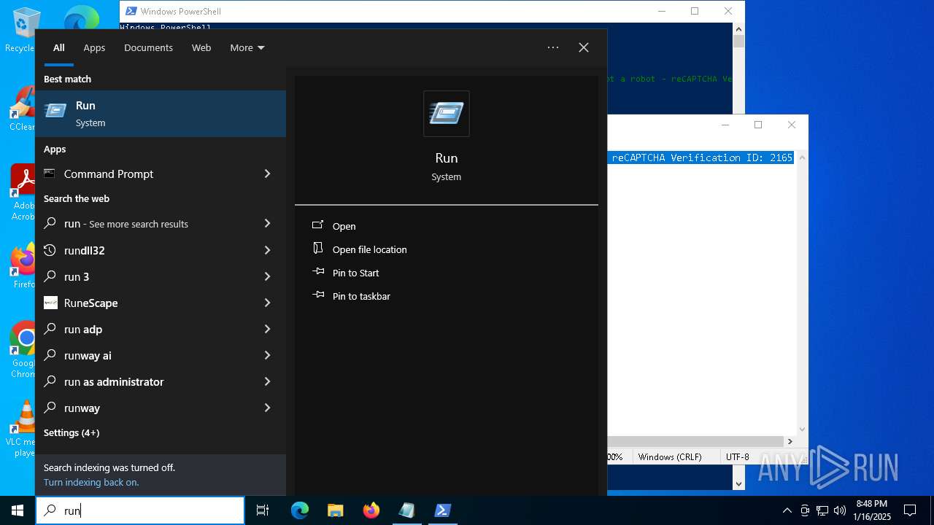934x525 pixels.
Task: Open the taskbar clock showing 8:48 PM
Action: [872, 510]
